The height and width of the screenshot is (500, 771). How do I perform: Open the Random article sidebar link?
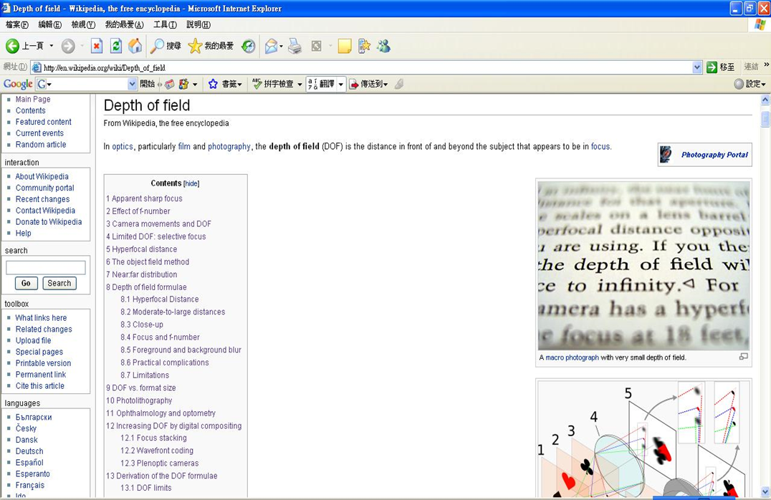41,145
